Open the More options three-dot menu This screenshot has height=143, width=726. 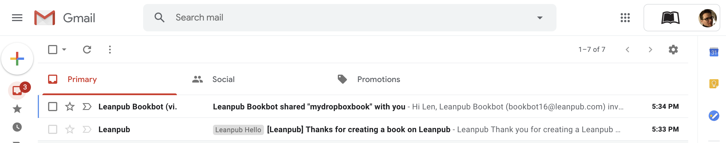[x=110, y=50]
